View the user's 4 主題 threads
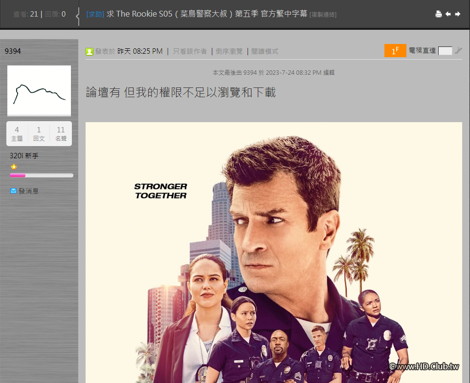The height and width of the screenshot is (383, 470). click(x=17, y=133)
